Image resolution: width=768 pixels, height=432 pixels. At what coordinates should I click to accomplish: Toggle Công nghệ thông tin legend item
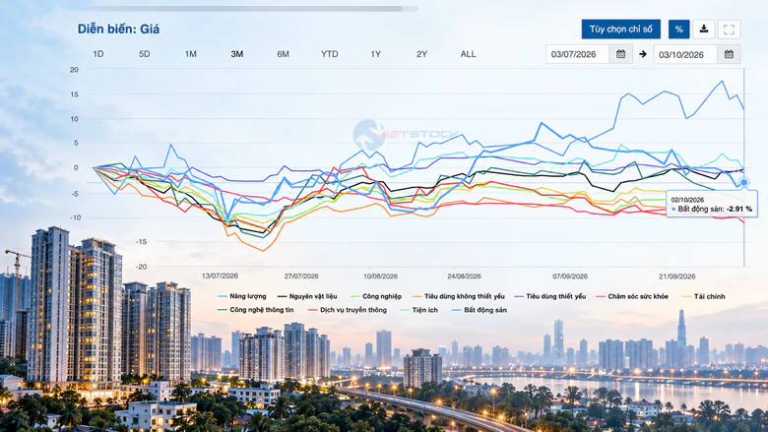pos(256,310)
